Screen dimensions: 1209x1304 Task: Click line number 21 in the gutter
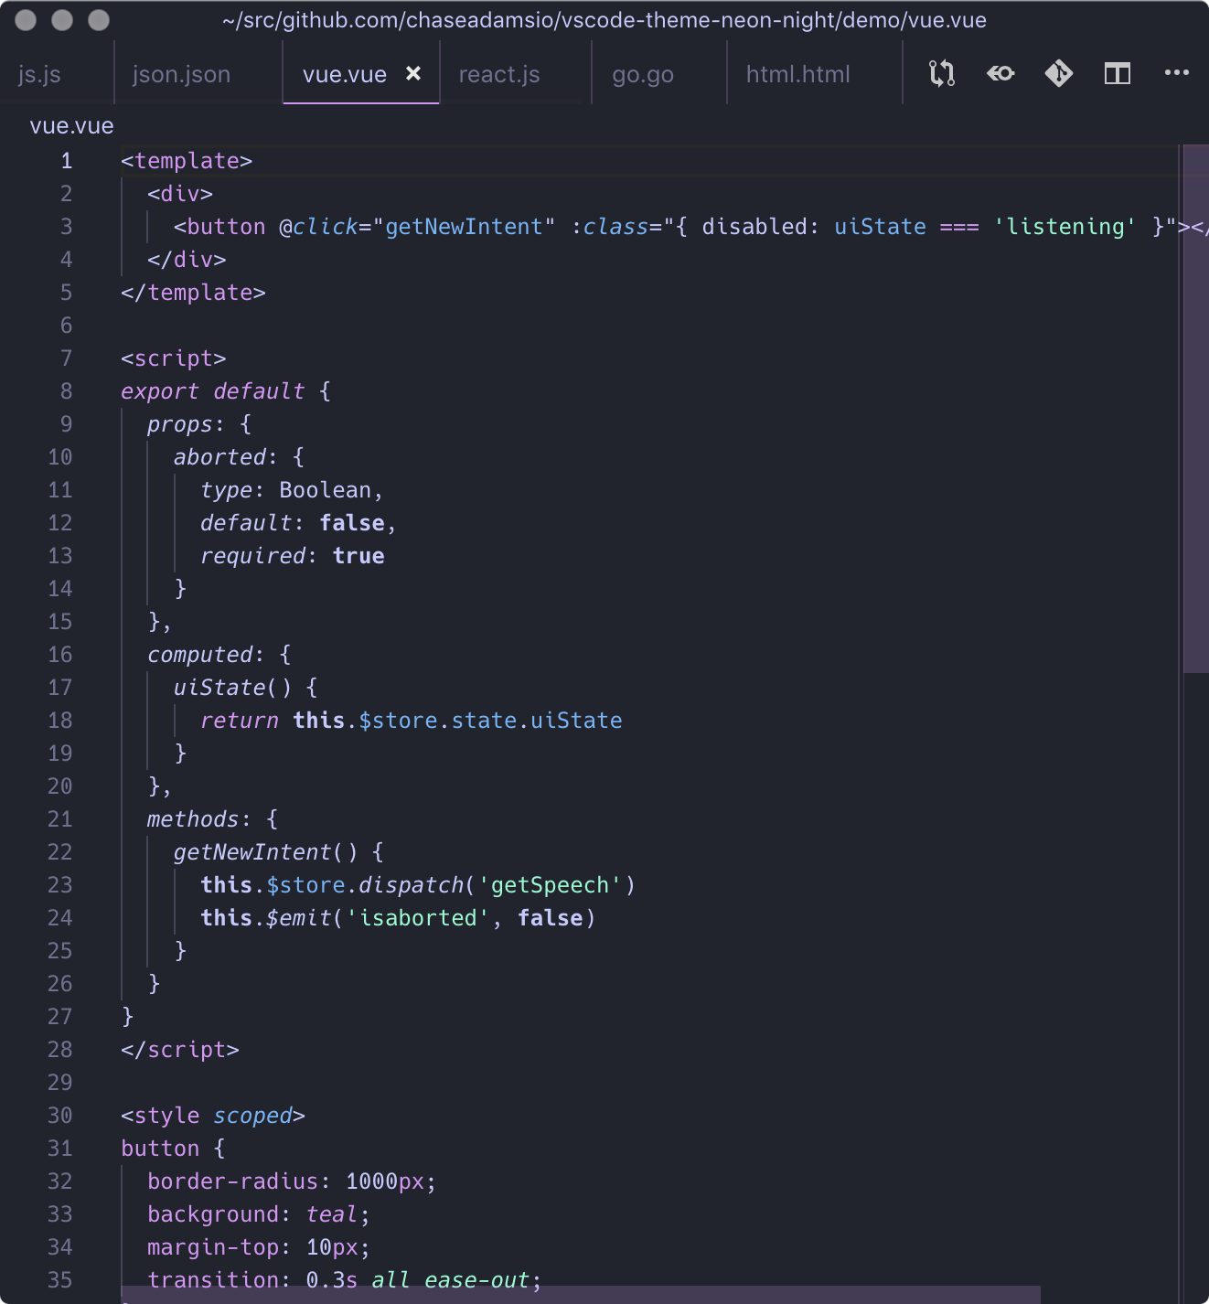pyautogui.click(x=60, y=819)
